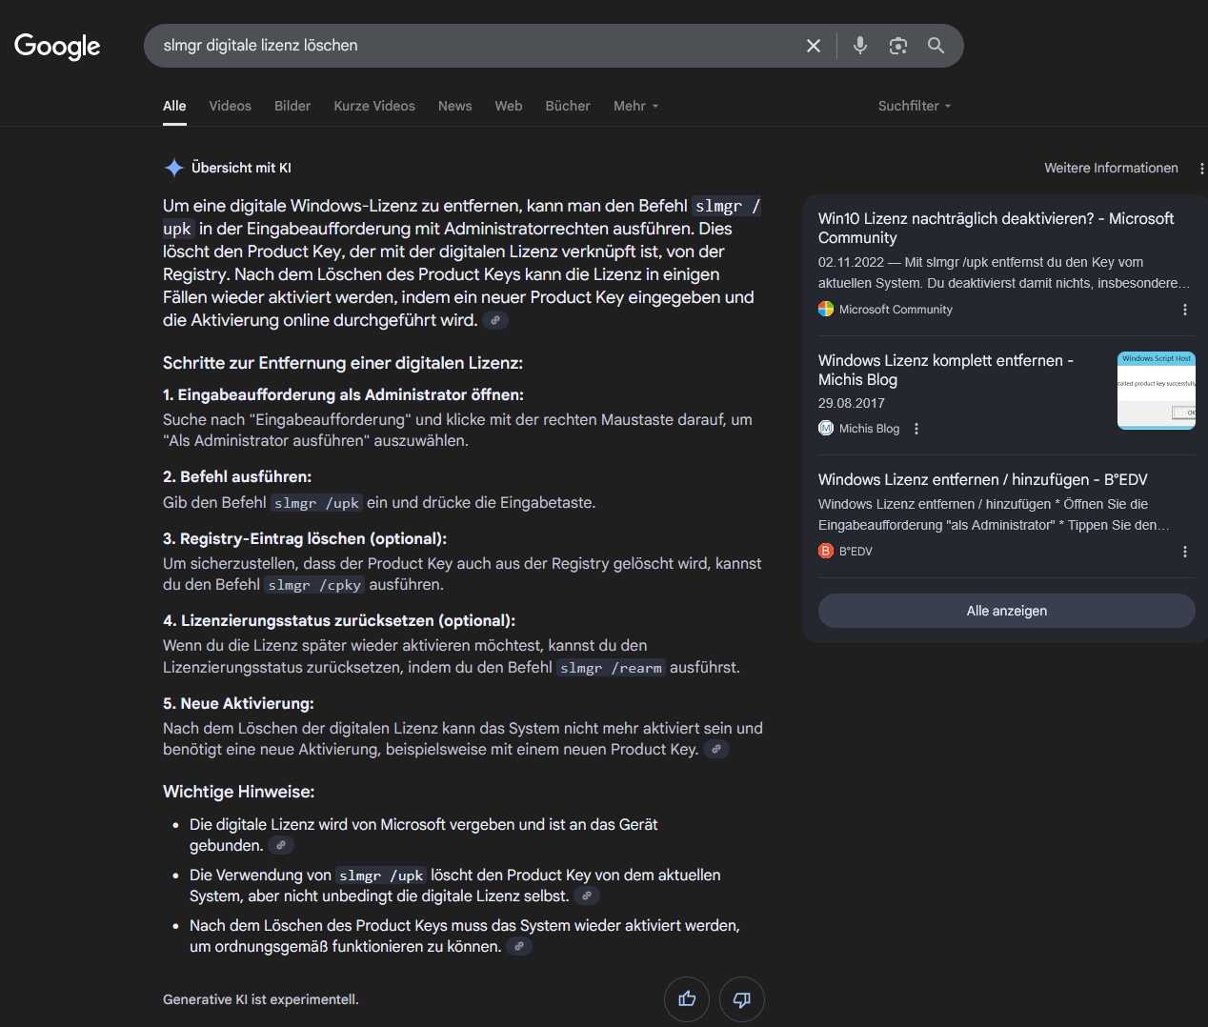This screenshot has height=1027, width=1208.
Task: Expand the Mehr dropdown
Action: coord(635,106)
